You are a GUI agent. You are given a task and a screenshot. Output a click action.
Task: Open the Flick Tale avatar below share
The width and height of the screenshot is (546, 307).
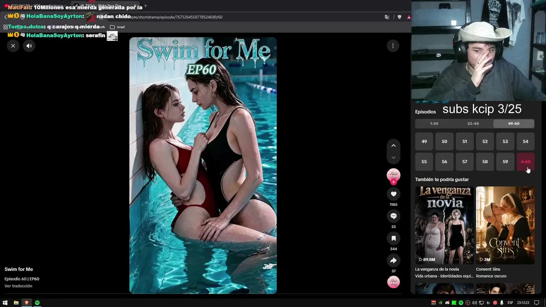point(393,282)
